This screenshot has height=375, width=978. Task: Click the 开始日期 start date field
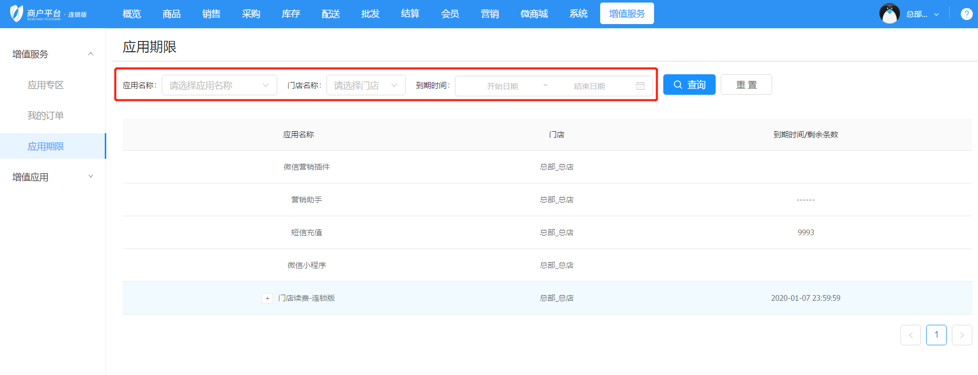[x=502, y=86]
